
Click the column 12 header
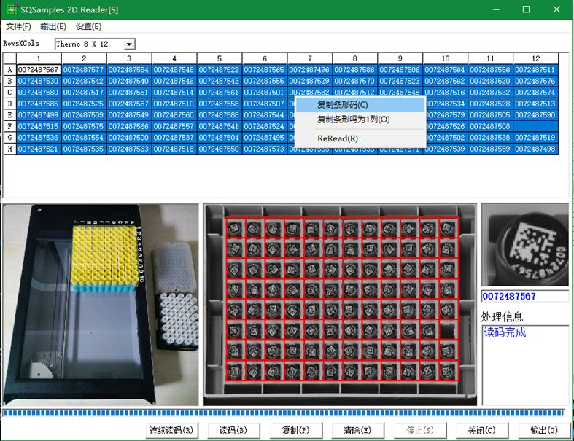pyautogui.click(x=535, y=58)
